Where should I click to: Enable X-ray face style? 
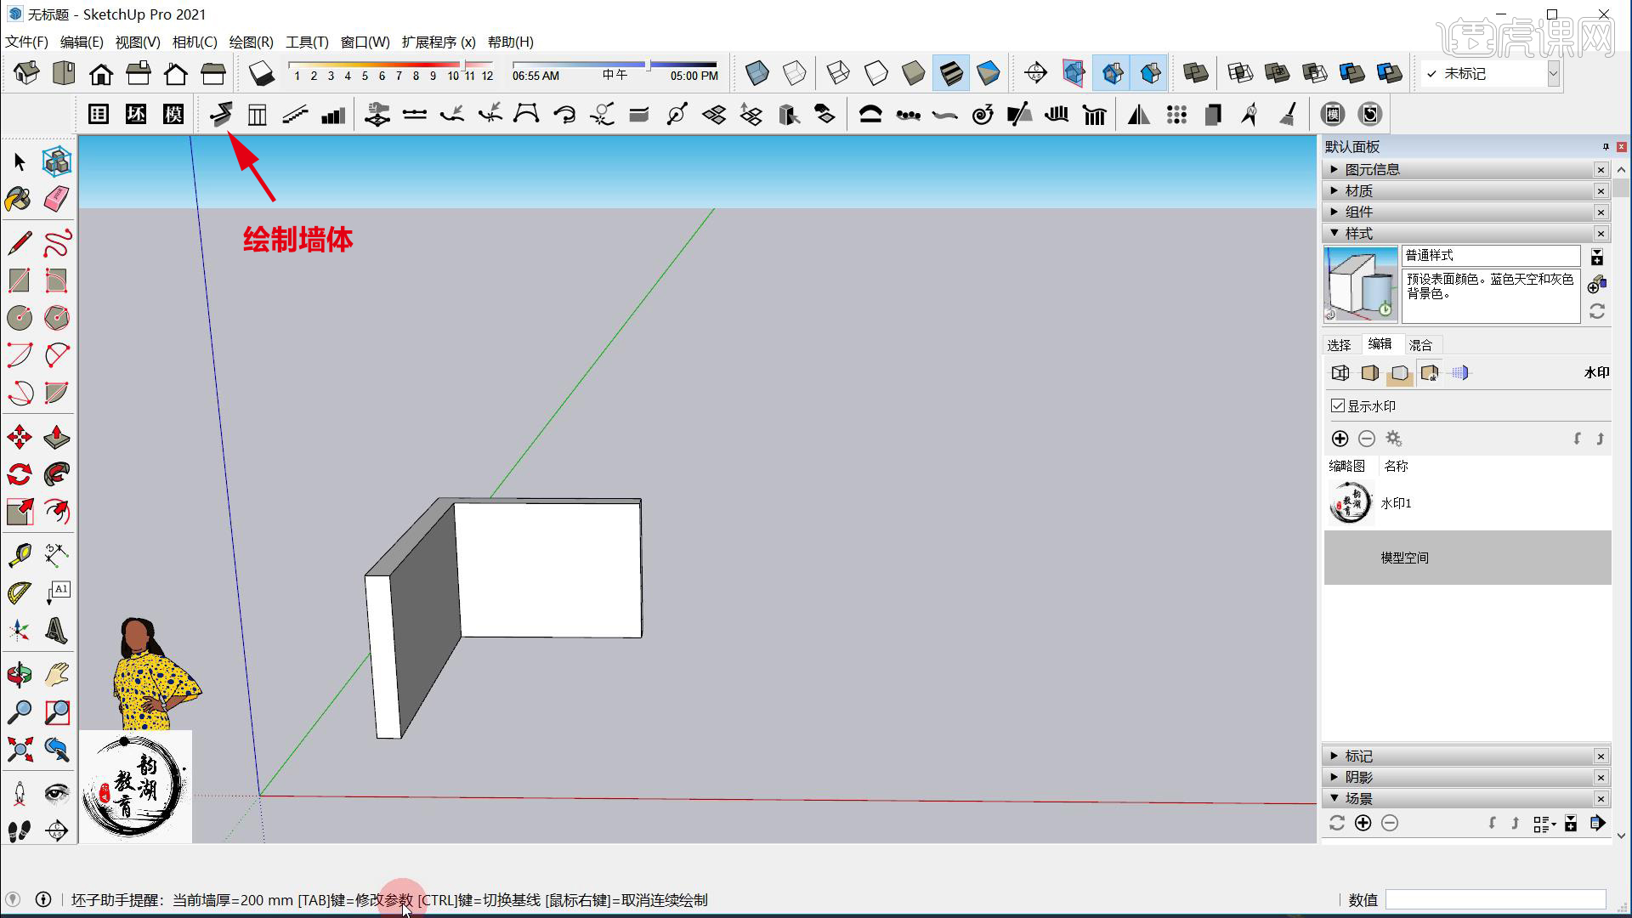pos(756,74)
